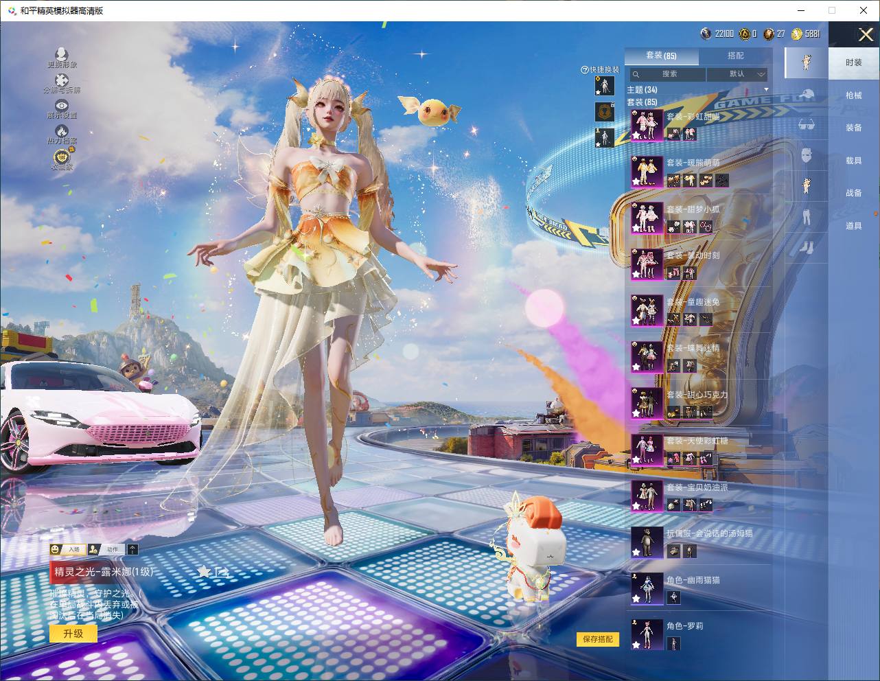Open the 枪械 firearms tab
The image size is (880, 681).
pos(854,95)
